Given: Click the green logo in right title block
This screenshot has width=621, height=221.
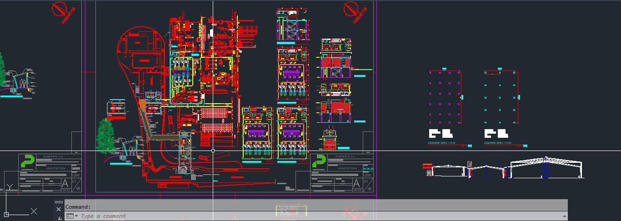Looking at the screenshot, I should click(x=319, y=161).
